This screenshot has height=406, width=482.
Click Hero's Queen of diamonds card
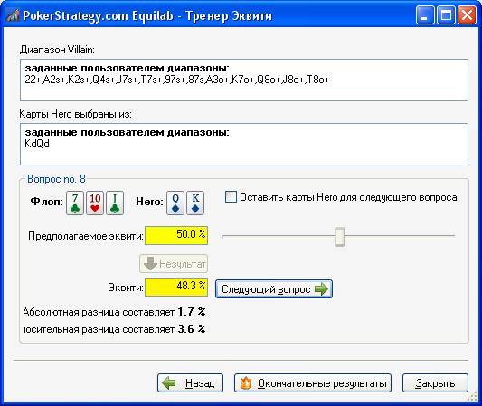click(175, 203)
